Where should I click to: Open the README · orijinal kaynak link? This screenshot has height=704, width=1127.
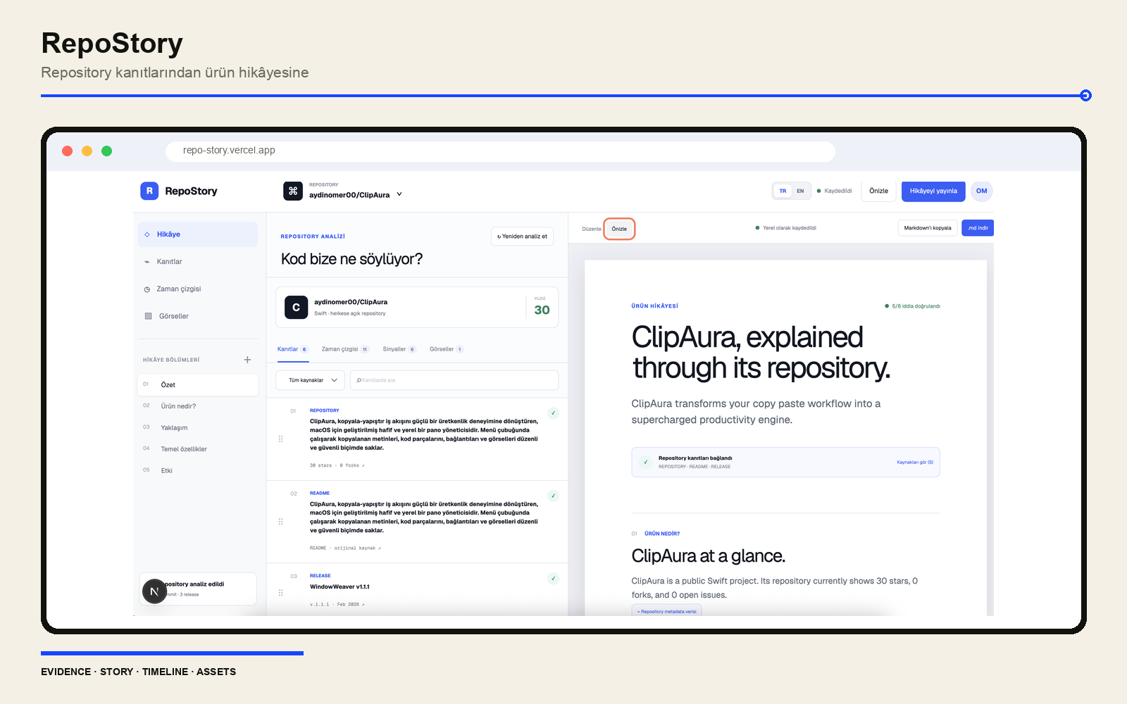click(345, 548)
